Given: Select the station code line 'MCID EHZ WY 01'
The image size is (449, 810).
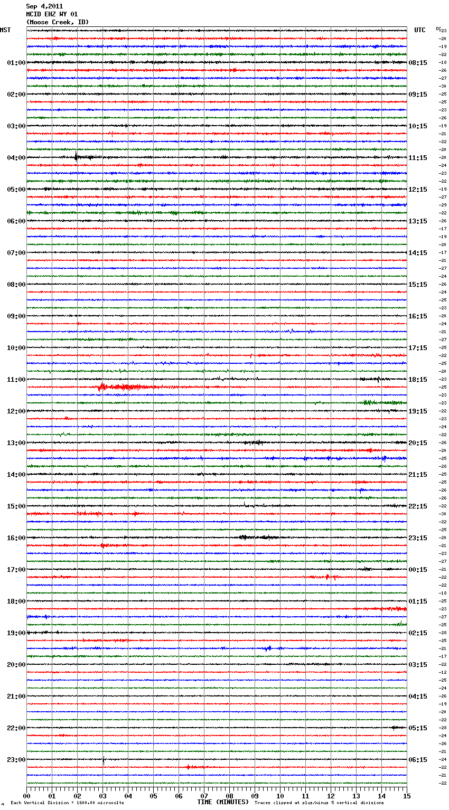Looking at the screenshot, I should [x=52, y=14].
